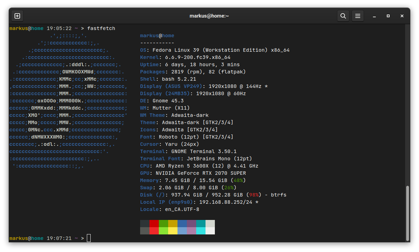Open a new terminal tab with the plus icon

[x=17, y=16]
